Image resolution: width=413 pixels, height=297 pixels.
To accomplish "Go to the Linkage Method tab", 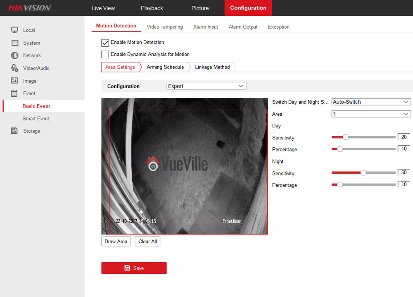I will click(x=212, y=67).
